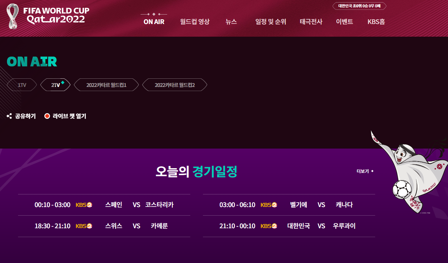Click 더보기 to see more schedule
Viewport: 448px width, 263px height.
(365, 171)
